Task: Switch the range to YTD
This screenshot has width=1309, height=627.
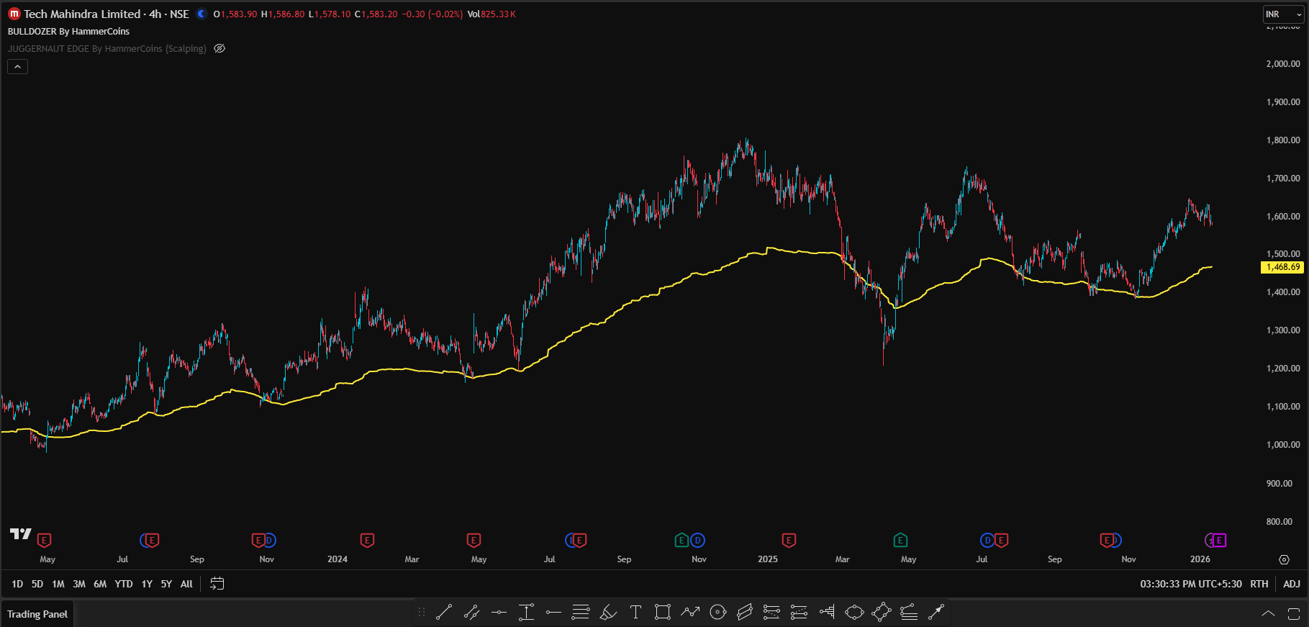Action: [x=124, y=584]
